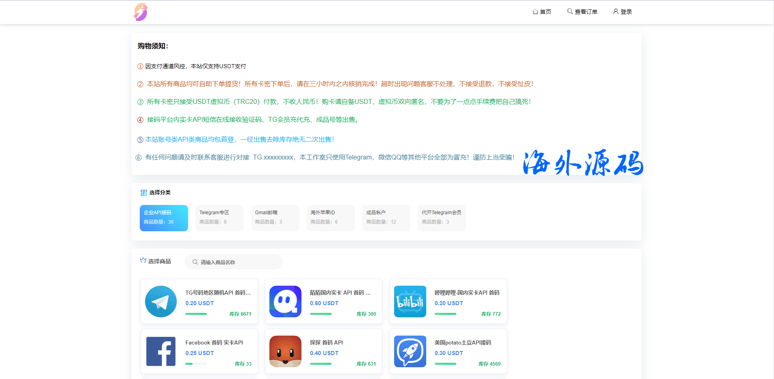The image size is (774, 379).
Task: Open the 成品帐户 category
Action: [386, 218]
